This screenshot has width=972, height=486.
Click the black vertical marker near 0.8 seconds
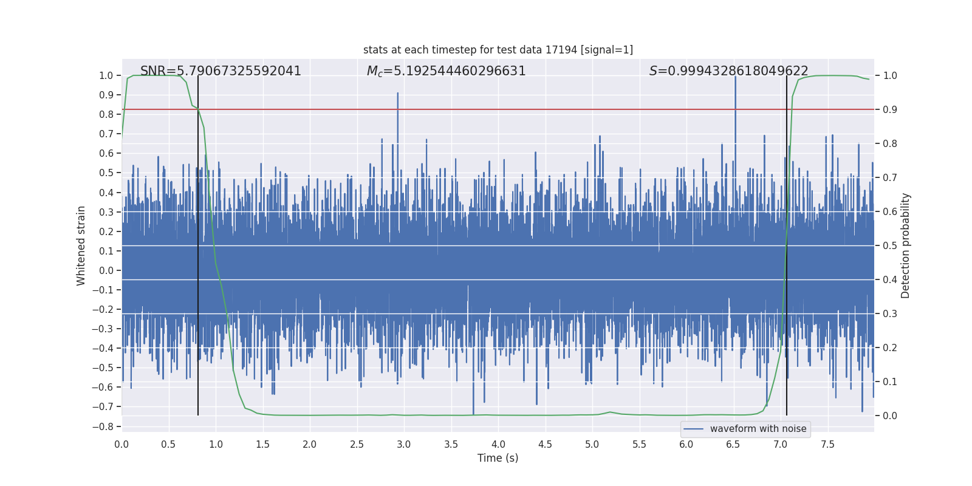pos(198,243)
